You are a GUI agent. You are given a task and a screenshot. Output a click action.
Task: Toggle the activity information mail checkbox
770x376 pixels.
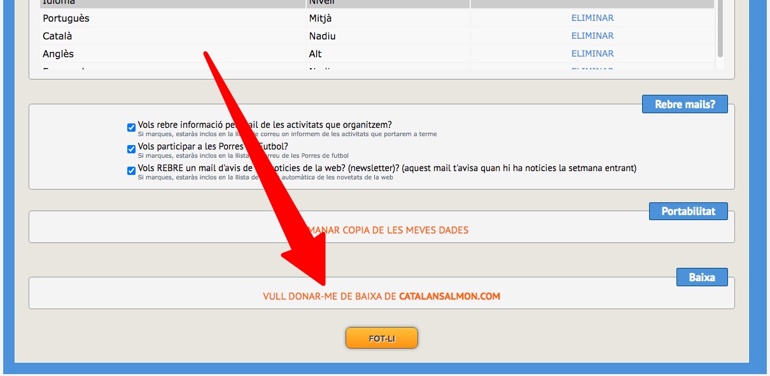[x=132, y=127]
